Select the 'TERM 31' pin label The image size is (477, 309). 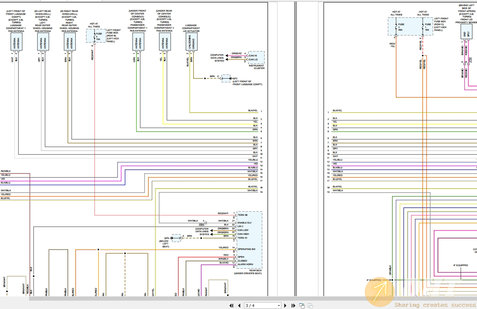(x=243, y=238)
